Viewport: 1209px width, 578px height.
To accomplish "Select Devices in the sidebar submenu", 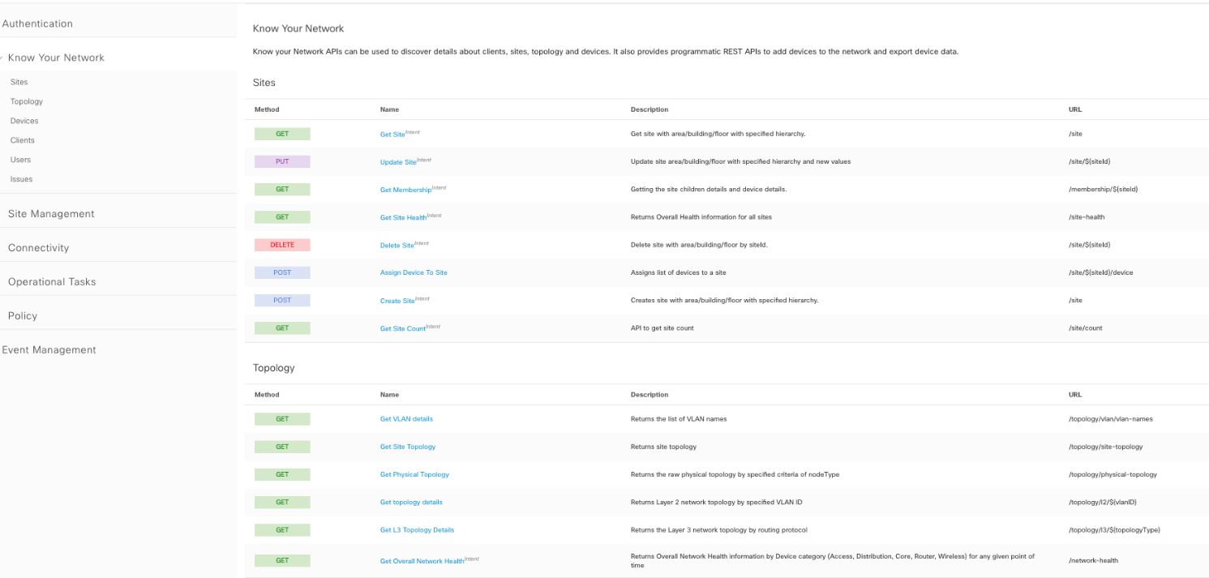I will (x=24, y=121).
